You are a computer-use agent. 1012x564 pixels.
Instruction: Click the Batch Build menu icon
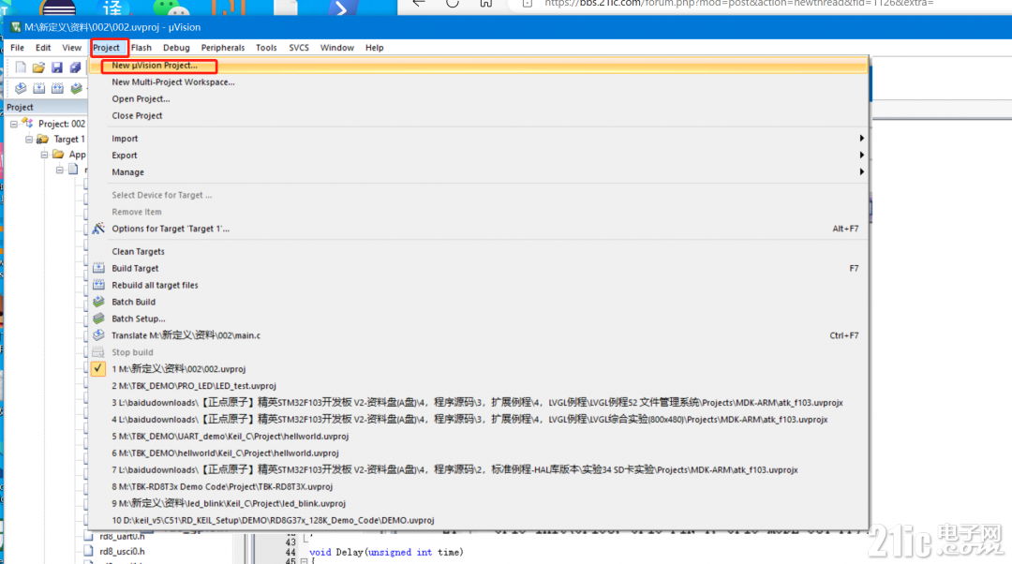pyautogui.click(x=98, y=302)
